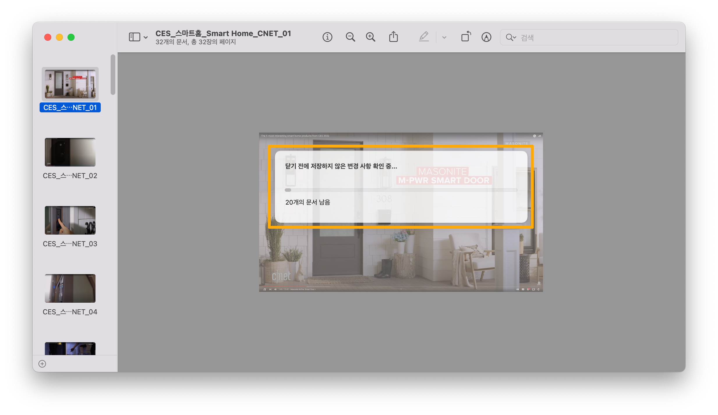Select the CES_스…NET_02 thumbnail

70,152
